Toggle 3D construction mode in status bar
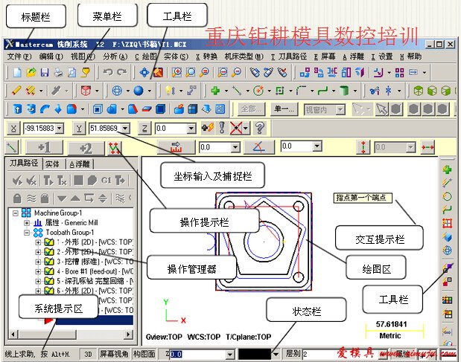The height and width of the screenshot is (362, 461). tap(88, 355)
